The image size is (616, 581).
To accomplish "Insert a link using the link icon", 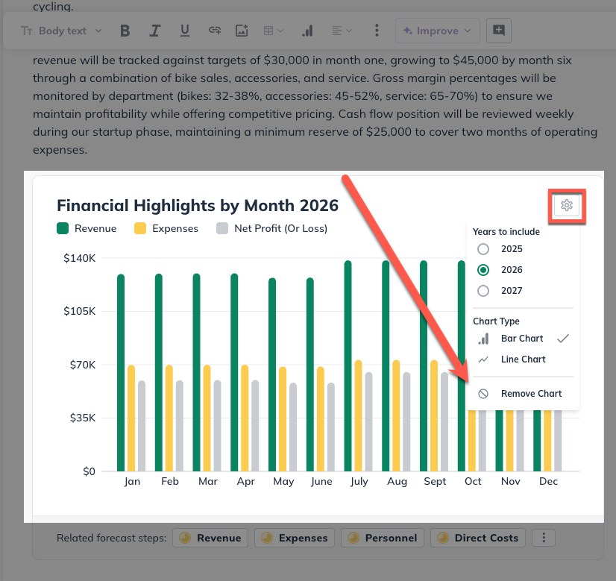I will point(216,31).
